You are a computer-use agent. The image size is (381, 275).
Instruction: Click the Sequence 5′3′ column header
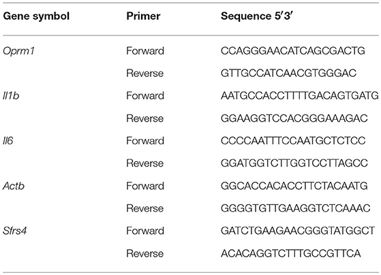point(256,16)
